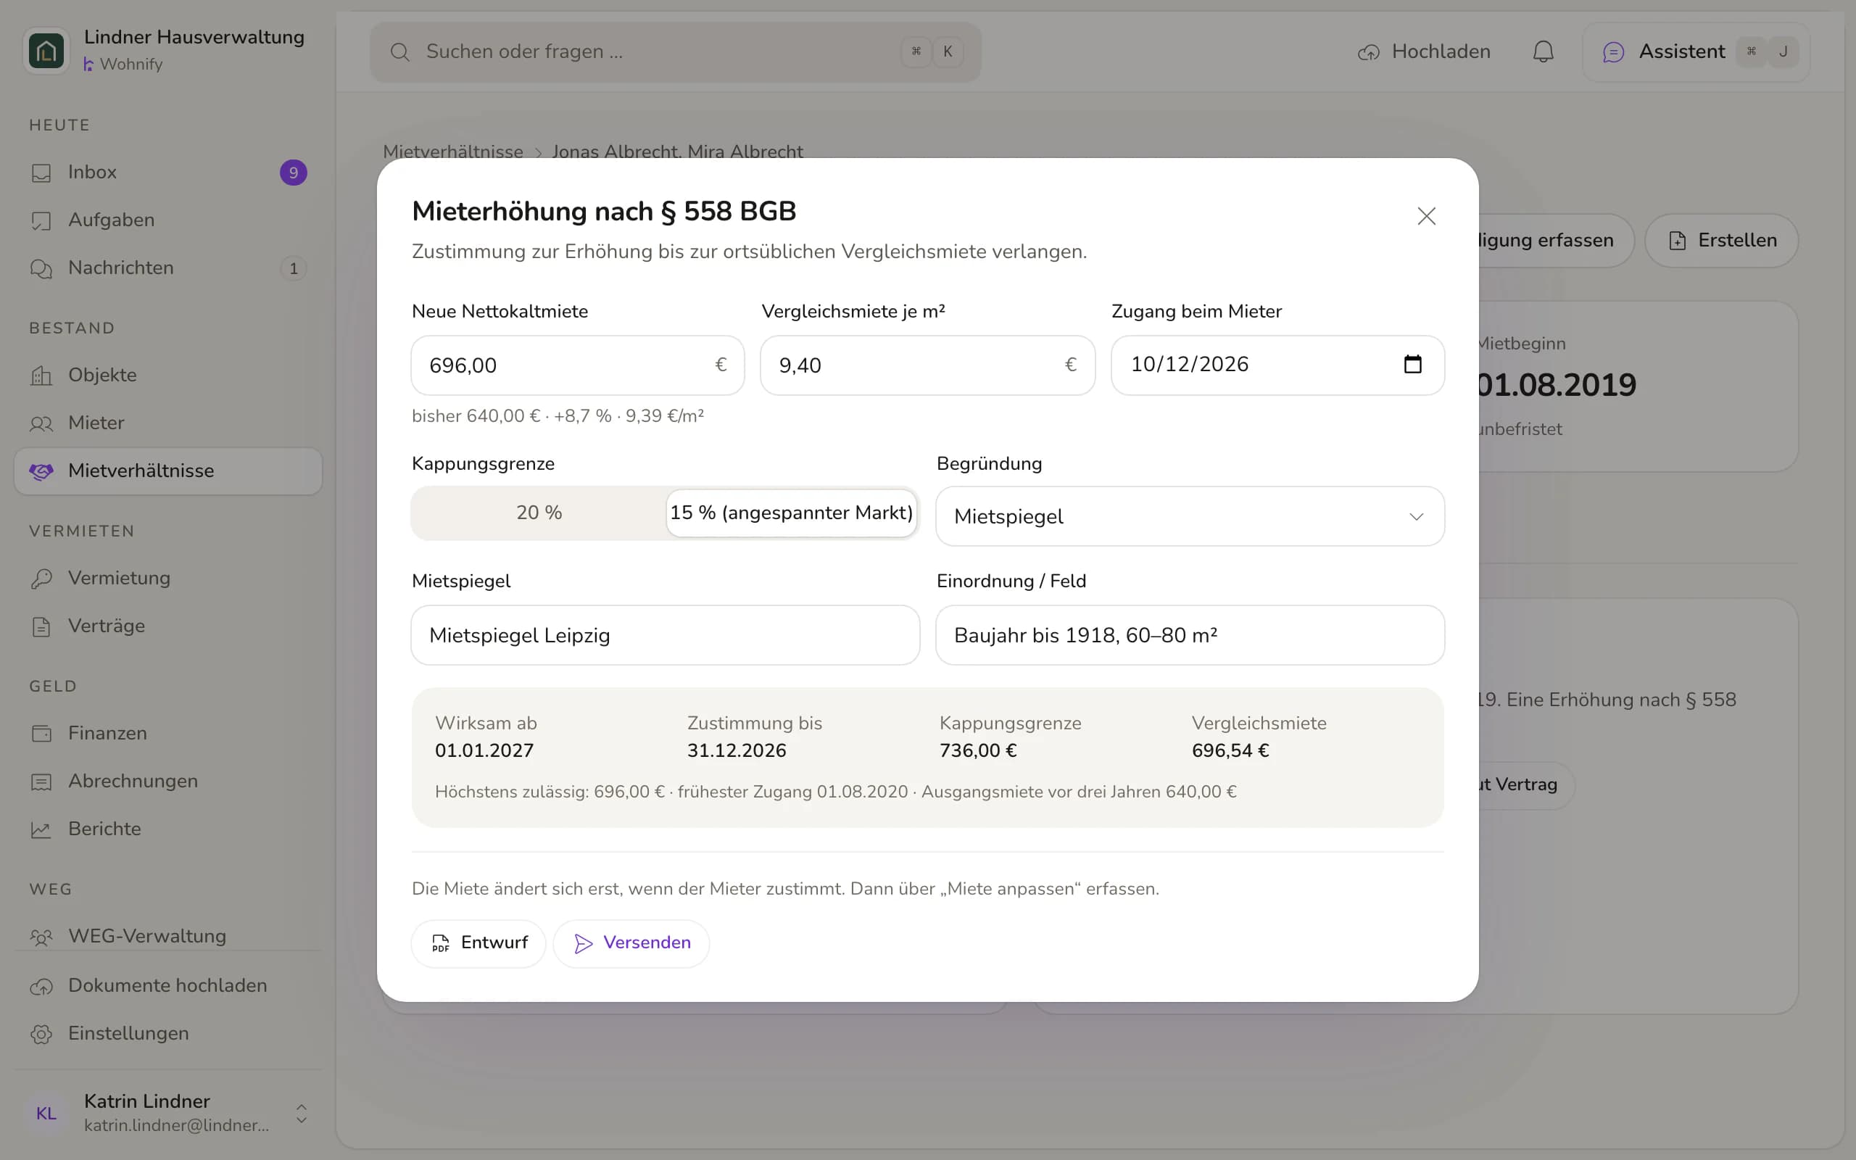1856x1160 pixels.
Task: Select 15 % (angespannter Markt) option
Action: coord(791,513)
